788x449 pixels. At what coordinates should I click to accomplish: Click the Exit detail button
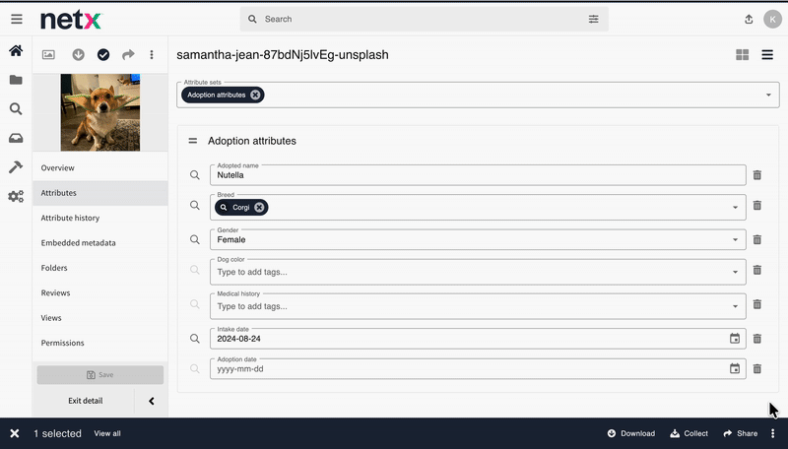click(x=85, y=401)
